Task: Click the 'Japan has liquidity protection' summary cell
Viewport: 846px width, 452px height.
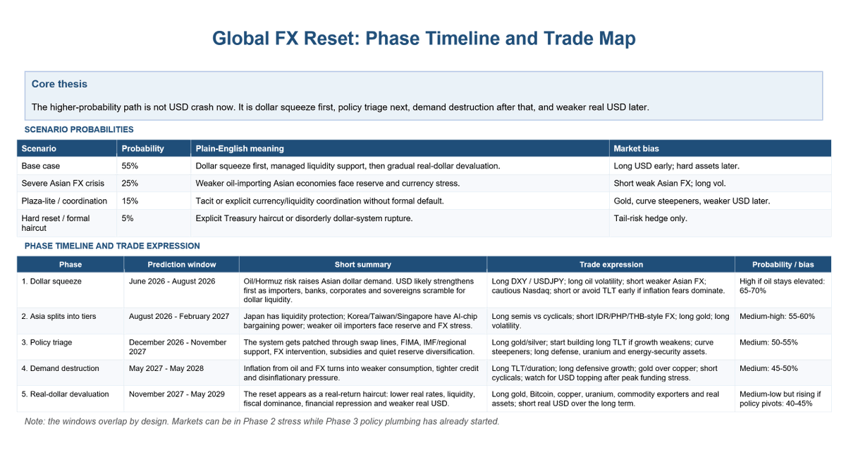Action: 363,321
